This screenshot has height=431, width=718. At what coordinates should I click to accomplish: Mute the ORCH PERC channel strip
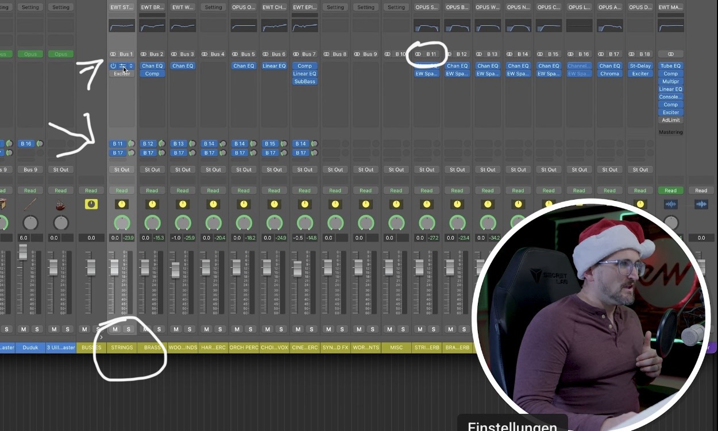click(x=237, y=329)
